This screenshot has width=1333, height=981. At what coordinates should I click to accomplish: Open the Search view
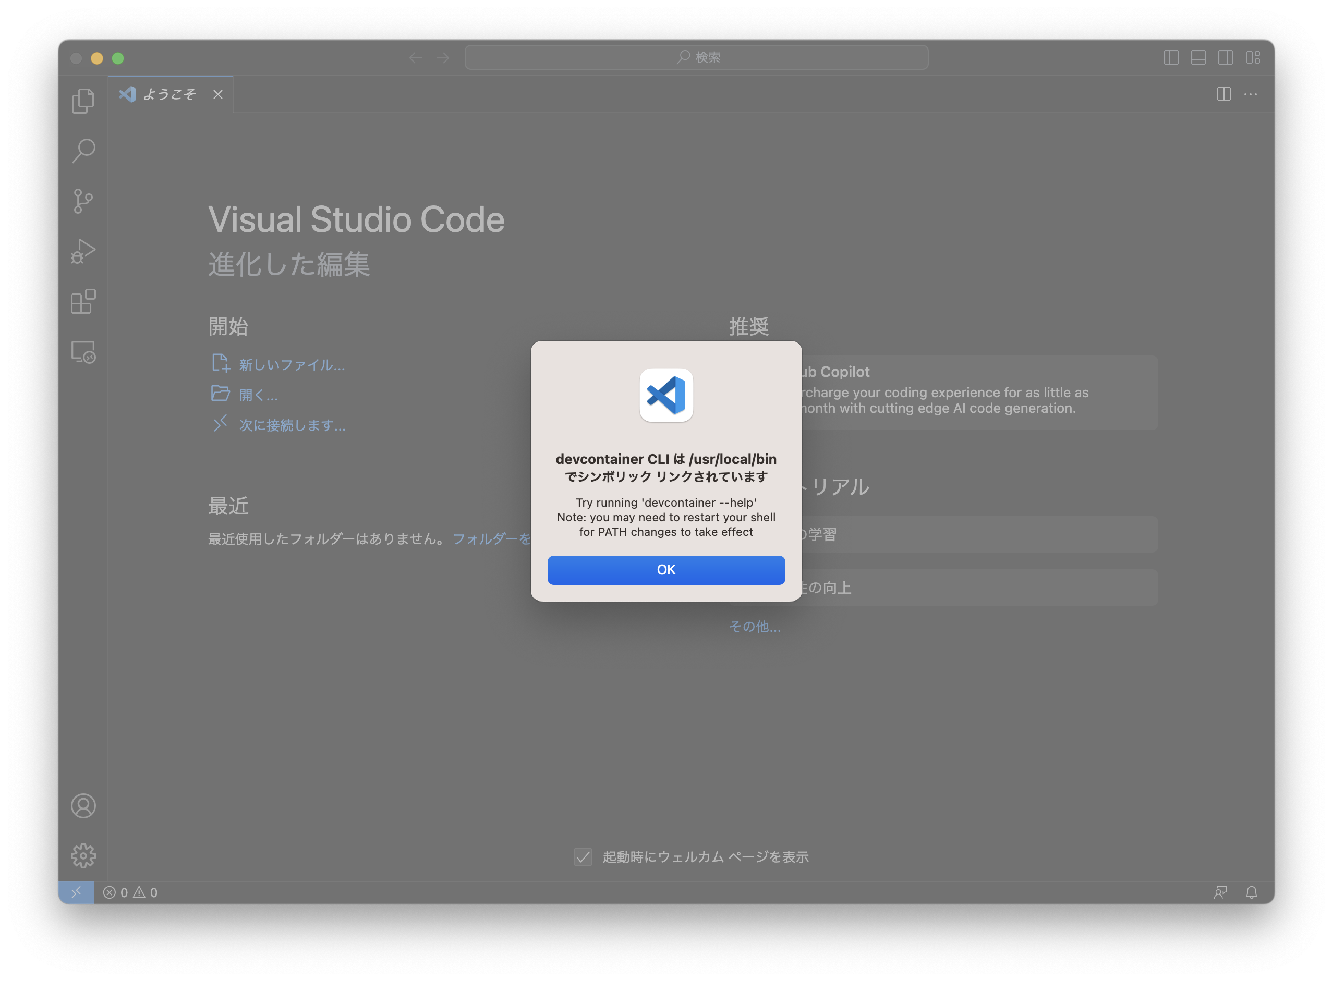click(83, 151)
